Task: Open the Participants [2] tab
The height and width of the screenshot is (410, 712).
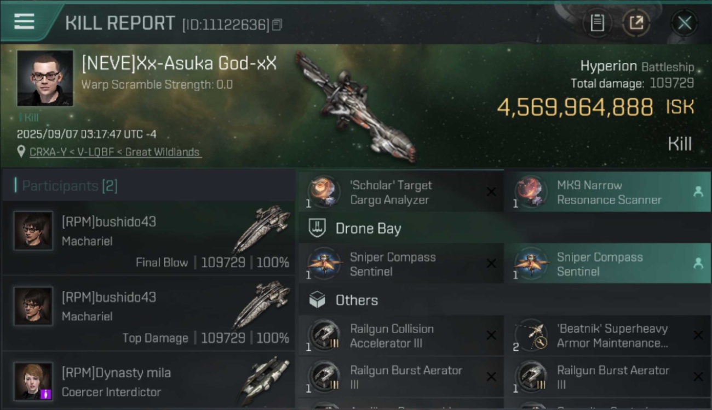Action: [66, 185]
